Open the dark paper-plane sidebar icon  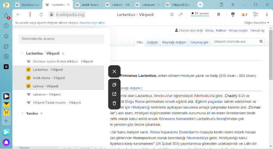pyautogui.click(x=6, y=96)
